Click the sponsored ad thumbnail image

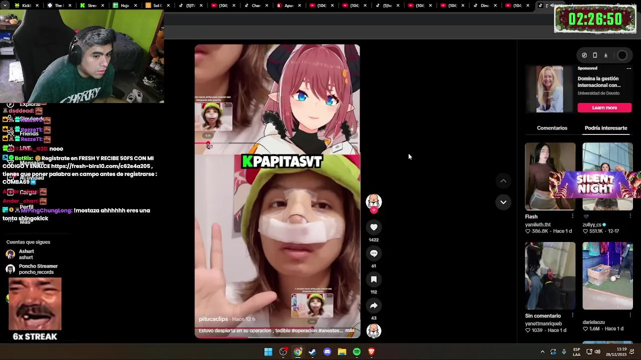pyautogui.click(x=550, y=89)
